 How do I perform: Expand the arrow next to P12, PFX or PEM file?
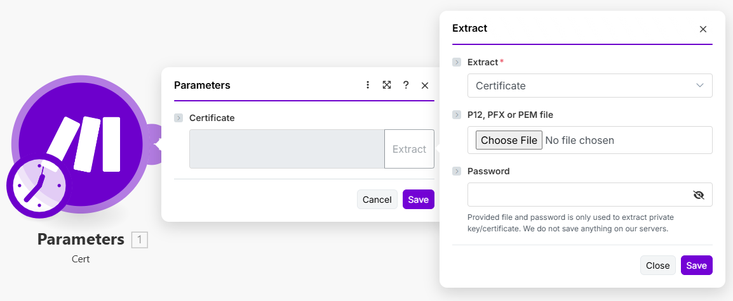[457, 115]
